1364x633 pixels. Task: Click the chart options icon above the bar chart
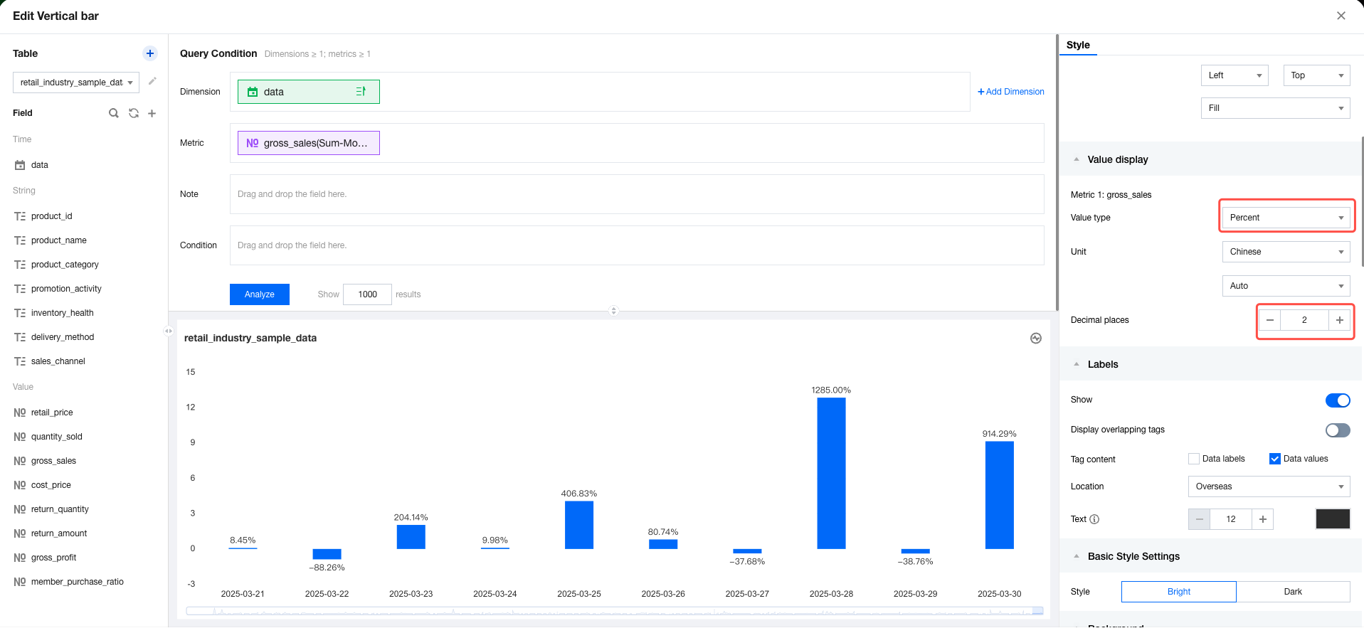click(1036, 339)
